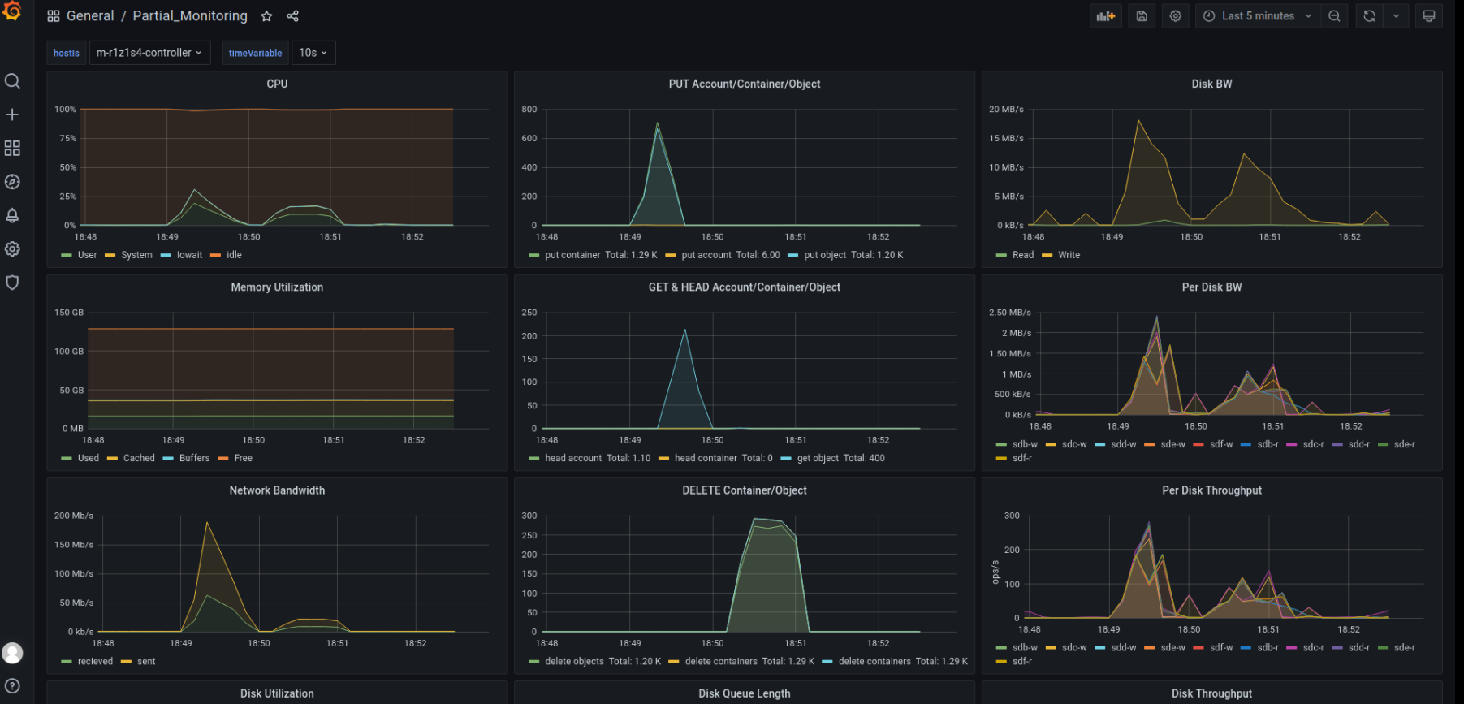Screen dimensions: 1464x704
Task: Open the Network Bandwidth panel title menu
Action: 277,490
